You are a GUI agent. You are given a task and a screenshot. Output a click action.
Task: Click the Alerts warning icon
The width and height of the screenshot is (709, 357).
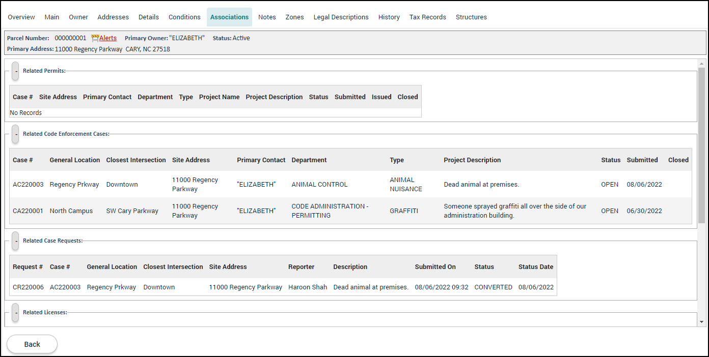pos(95,38)
